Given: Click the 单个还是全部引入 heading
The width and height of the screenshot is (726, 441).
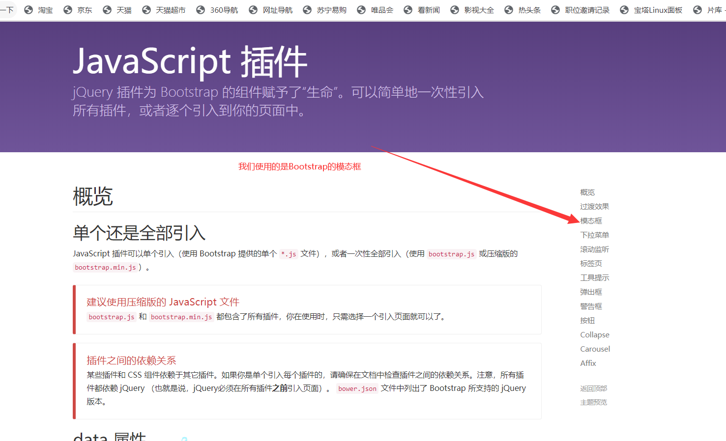Looking at the screenshot, I should click(139, 233).
